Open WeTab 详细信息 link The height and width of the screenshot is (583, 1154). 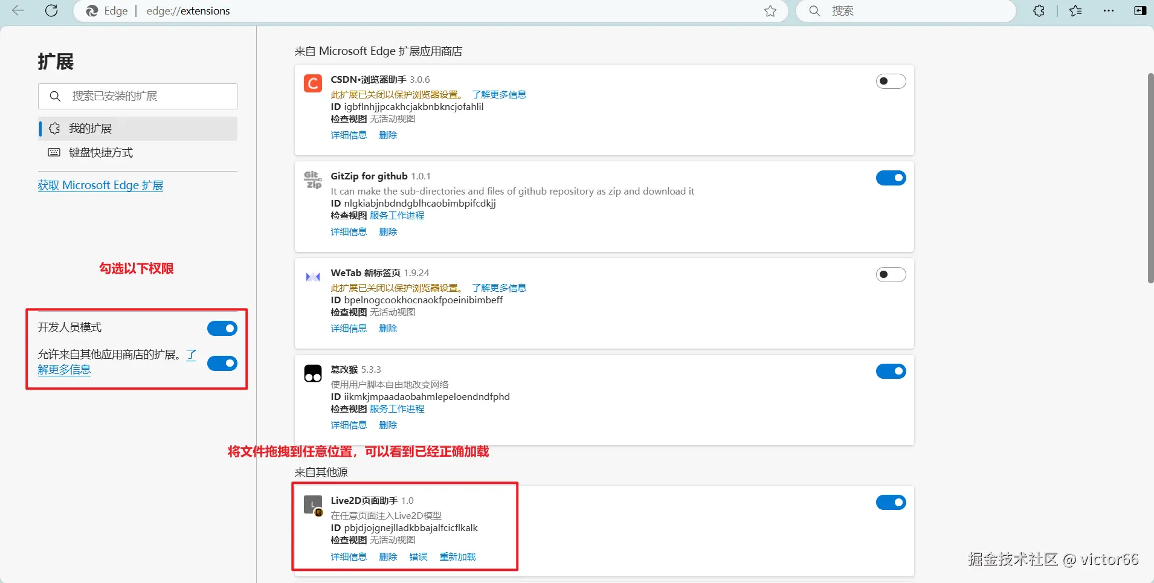pos(349,329)
